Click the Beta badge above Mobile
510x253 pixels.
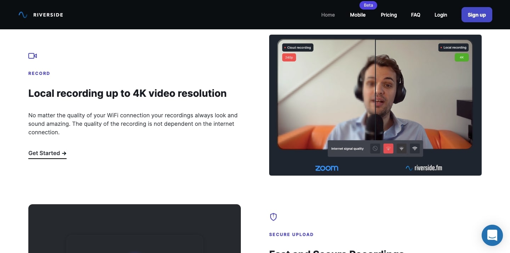tap(368, 5)
